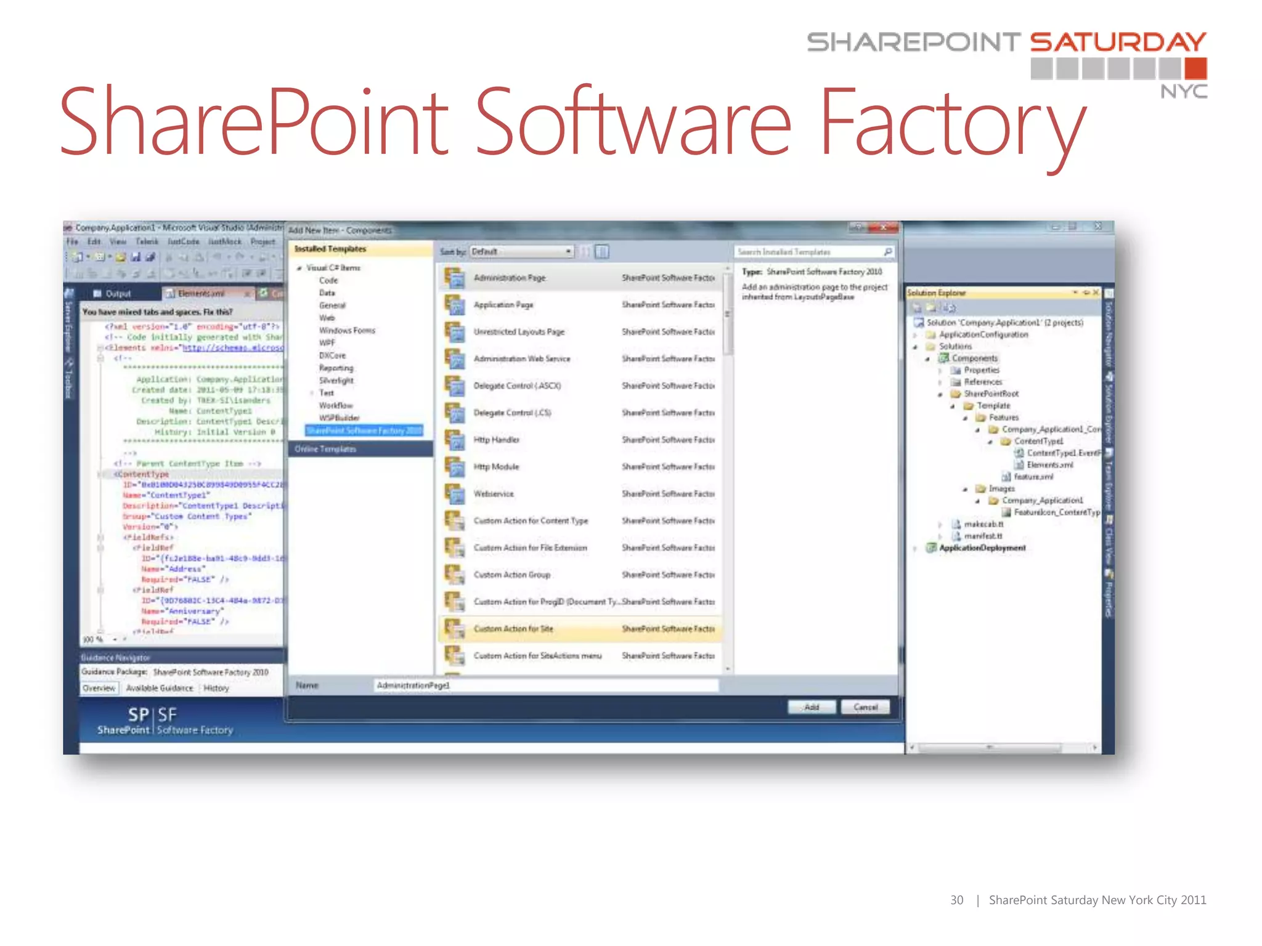Viewport: 1262px width, 946px height.
Task: Open the Project menu
Action: tap(263, 242)
